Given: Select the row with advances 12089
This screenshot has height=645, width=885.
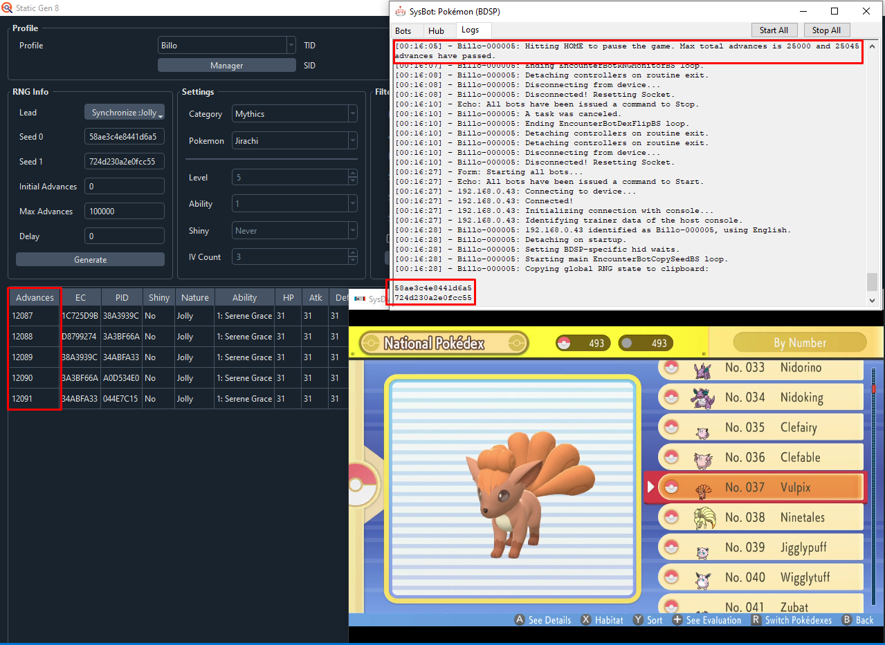Looking at the screenshot, I should pos(178,357).
